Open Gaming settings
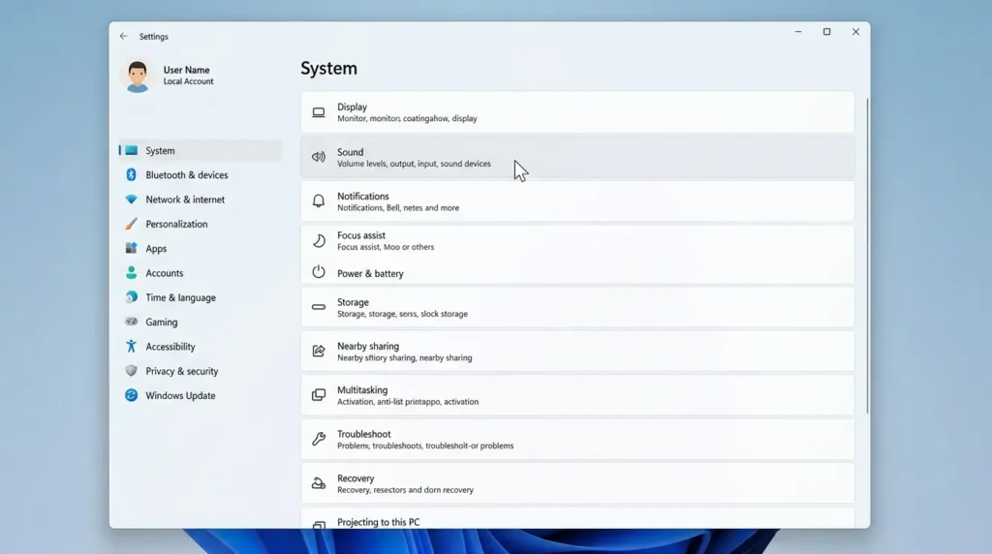 [162, 323]
